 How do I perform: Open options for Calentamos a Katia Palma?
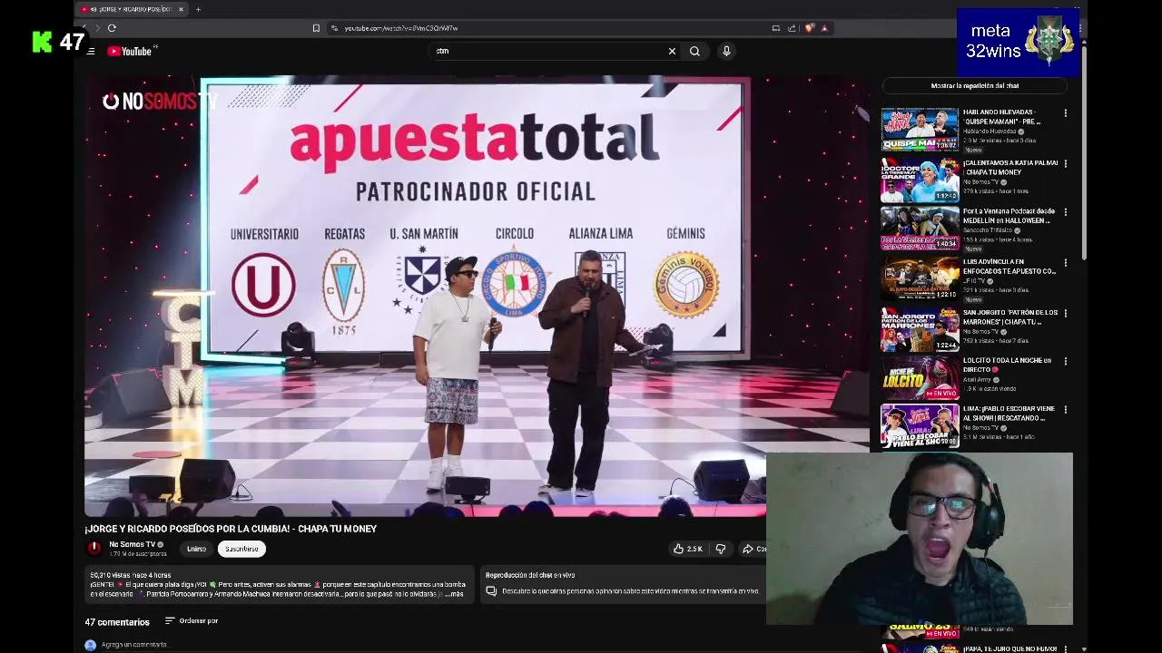coord(1066,163)
